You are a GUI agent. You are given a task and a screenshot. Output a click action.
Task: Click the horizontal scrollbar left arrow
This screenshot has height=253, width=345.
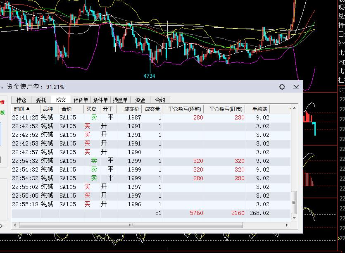point(15,225)
